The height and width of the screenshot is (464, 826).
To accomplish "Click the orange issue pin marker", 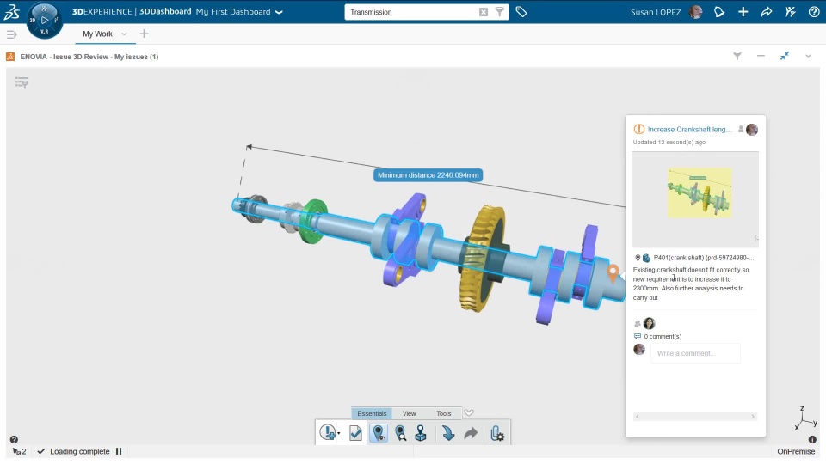I will pos(612,273).
